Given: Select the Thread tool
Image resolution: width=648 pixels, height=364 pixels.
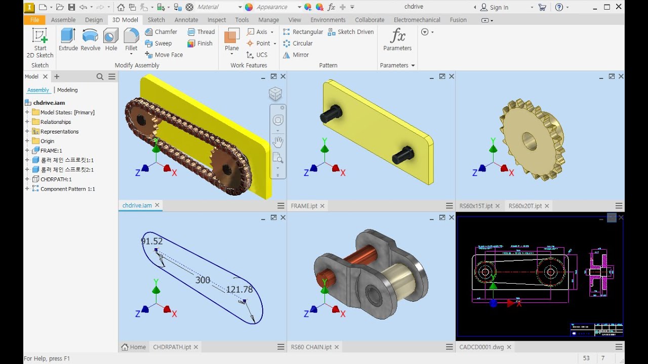Looking at the screenshot, I should click(201, 32).
